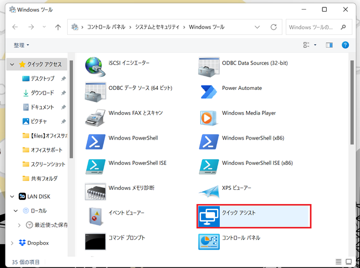360x268 pixels.
Task: Click the "Windows FAX とスキャン" label
Action: click(136, 113)
